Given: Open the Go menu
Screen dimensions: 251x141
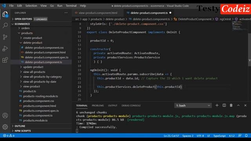Looking at the screenshot, I should click(52, 6).
